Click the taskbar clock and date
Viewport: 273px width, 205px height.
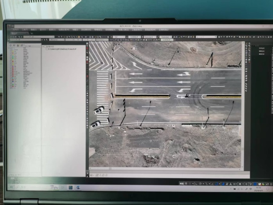[259, 189]
